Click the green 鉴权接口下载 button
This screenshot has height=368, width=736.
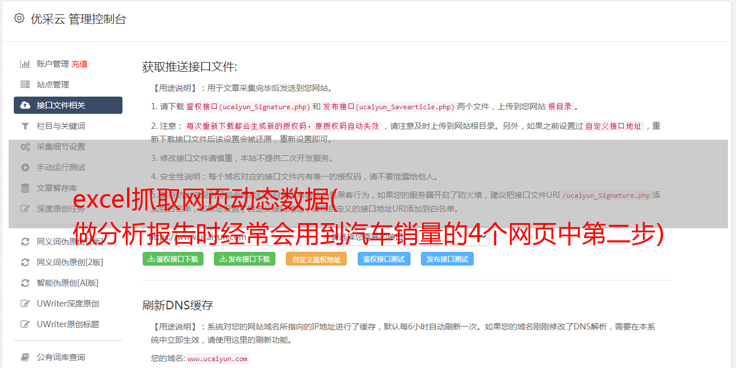click(173, 259)
